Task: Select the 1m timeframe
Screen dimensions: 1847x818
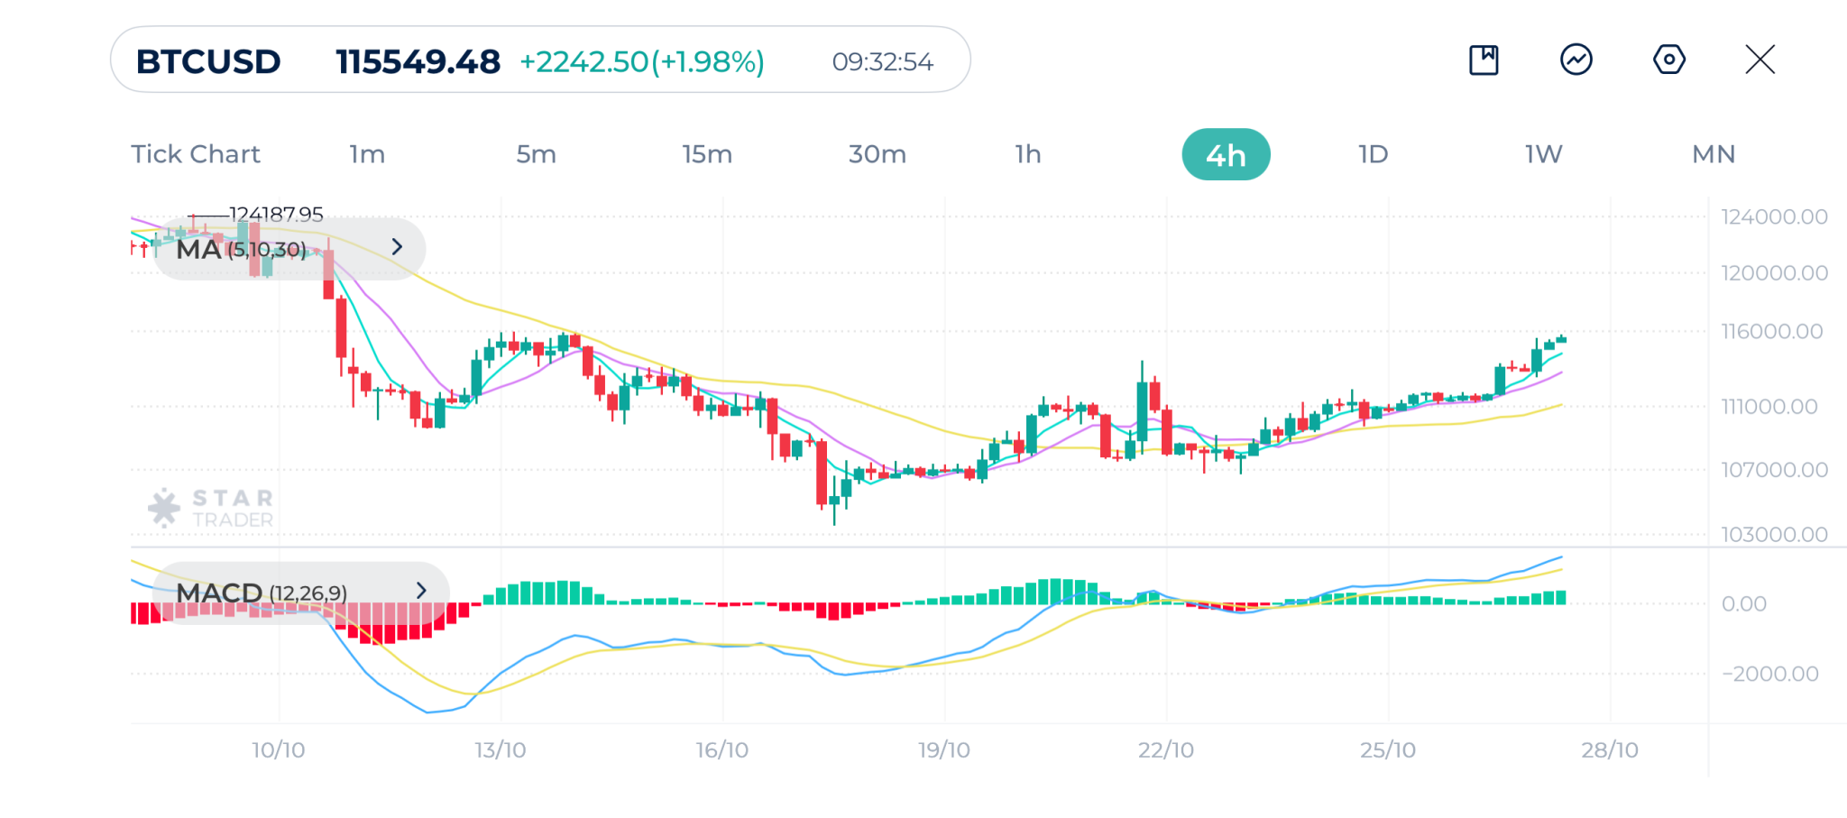Action: (367, 154)
